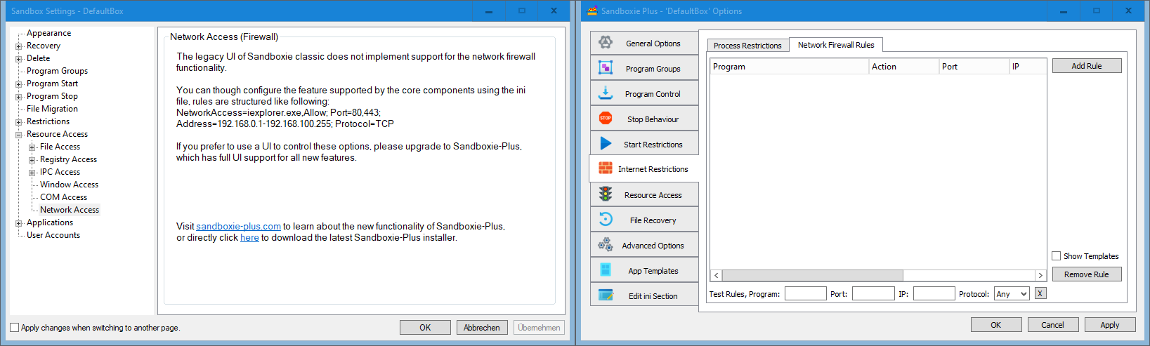The height and width of the screenshot is (346, 1150).
Task: Switch to the Process Restrictions tab
Action: (x=747, y=46)
